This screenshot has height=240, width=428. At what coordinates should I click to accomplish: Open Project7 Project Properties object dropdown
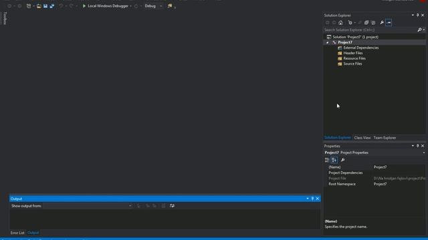[424, 153]
